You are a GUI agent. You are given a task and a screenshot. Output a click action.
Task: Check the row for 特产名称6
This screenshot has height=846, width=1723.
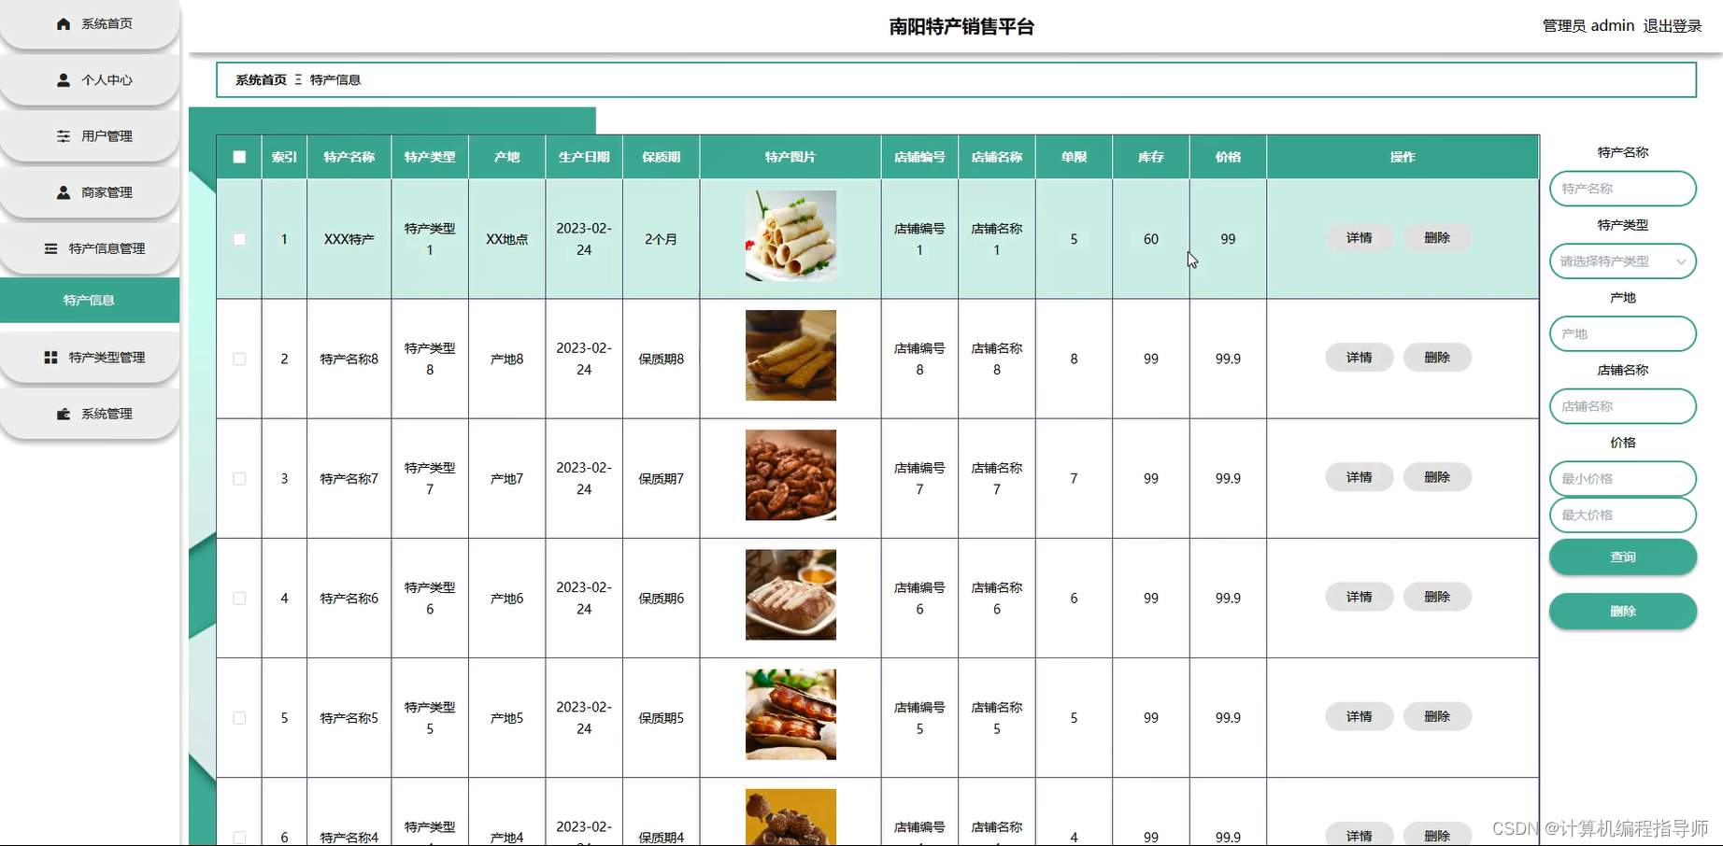tap(239, 599)
